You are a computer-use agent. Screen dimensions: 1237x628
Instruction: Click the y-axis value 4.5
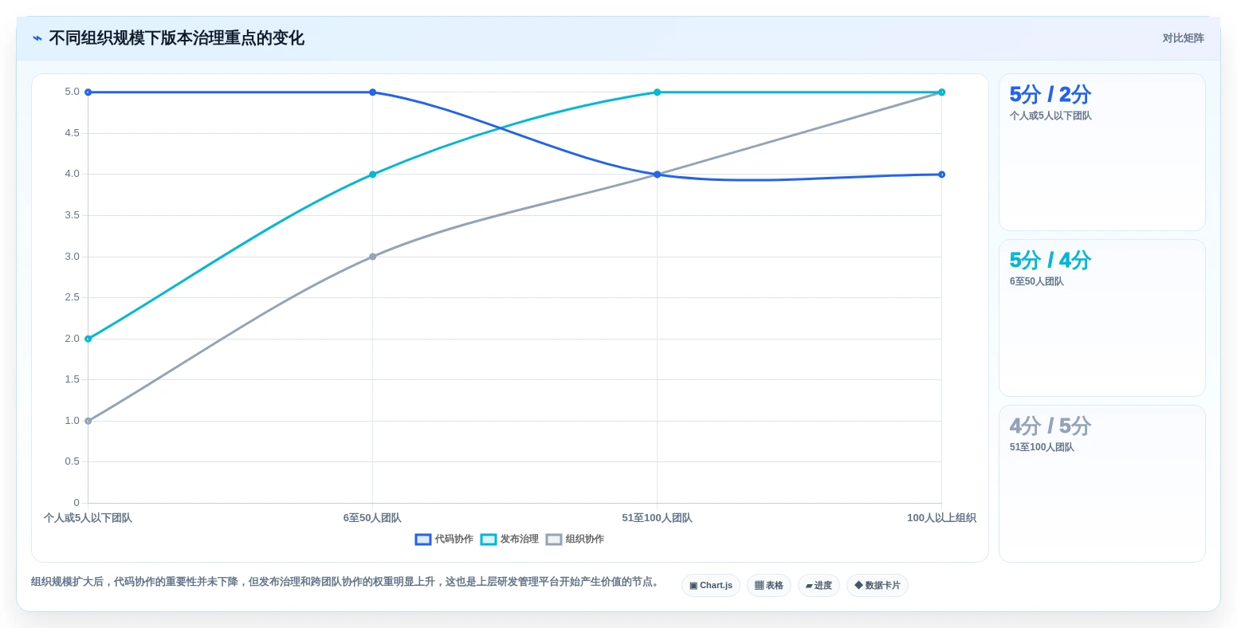[72, 133]
